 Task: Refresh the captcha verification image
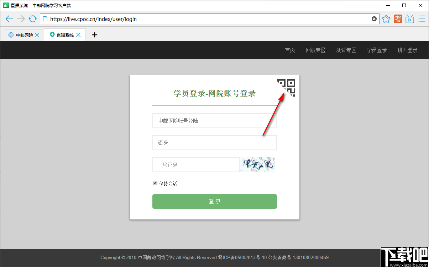[257, 164]
